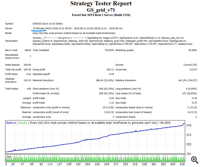Click the Size volume bars panel

tap(95, 158)
